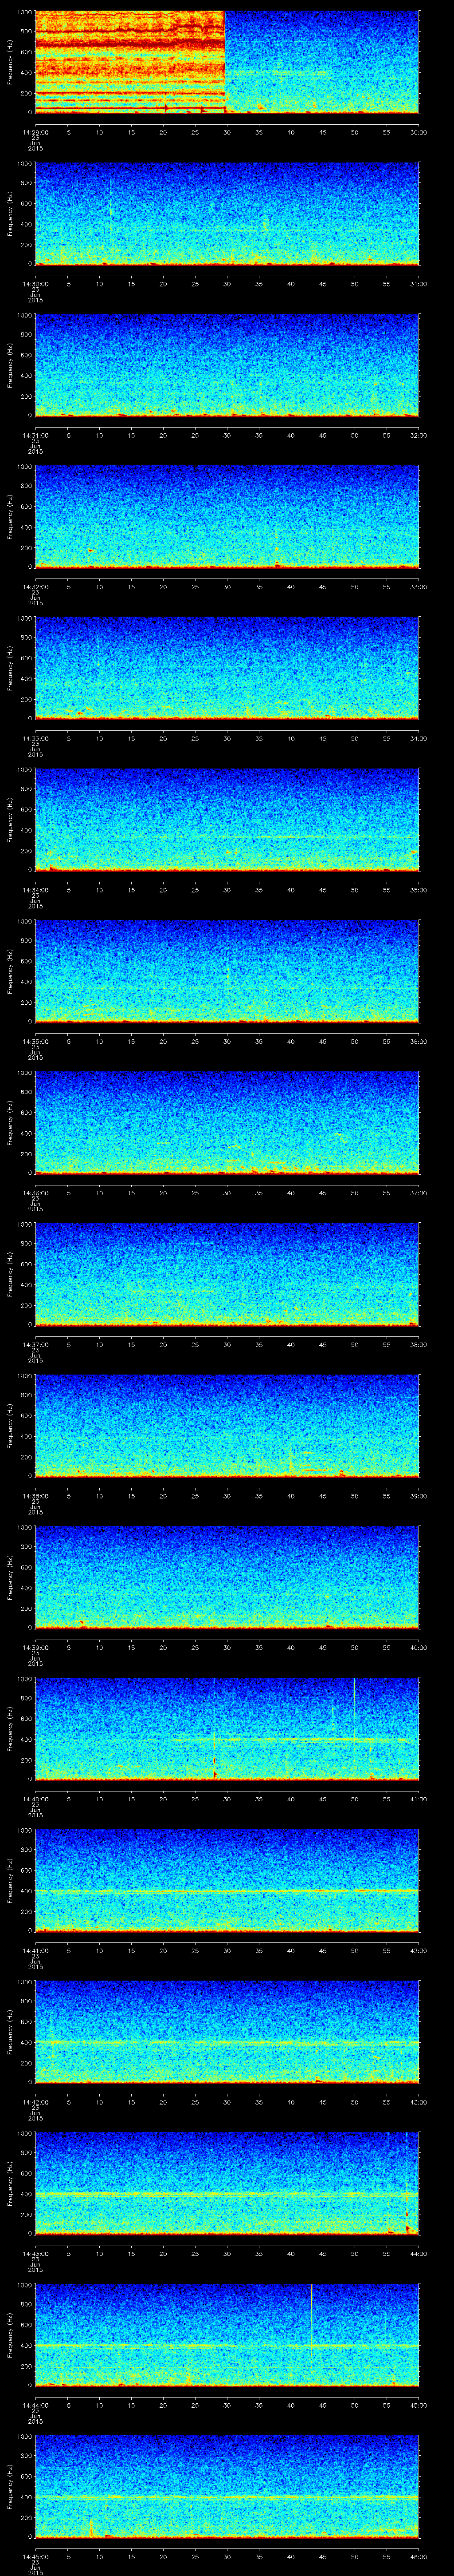Click the 46:00 end time label
The width and height of the screenshot is (454, 2576).
tap(418, 2556)
